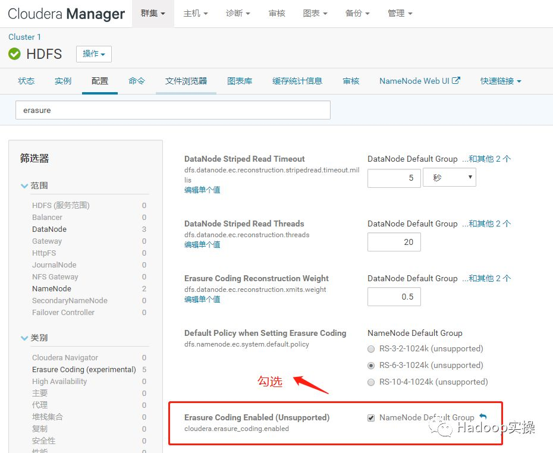Viewport: 553px width, 453px height.
Task: Filter by Failover Controller scope
Action: click(x=63, y=312)
